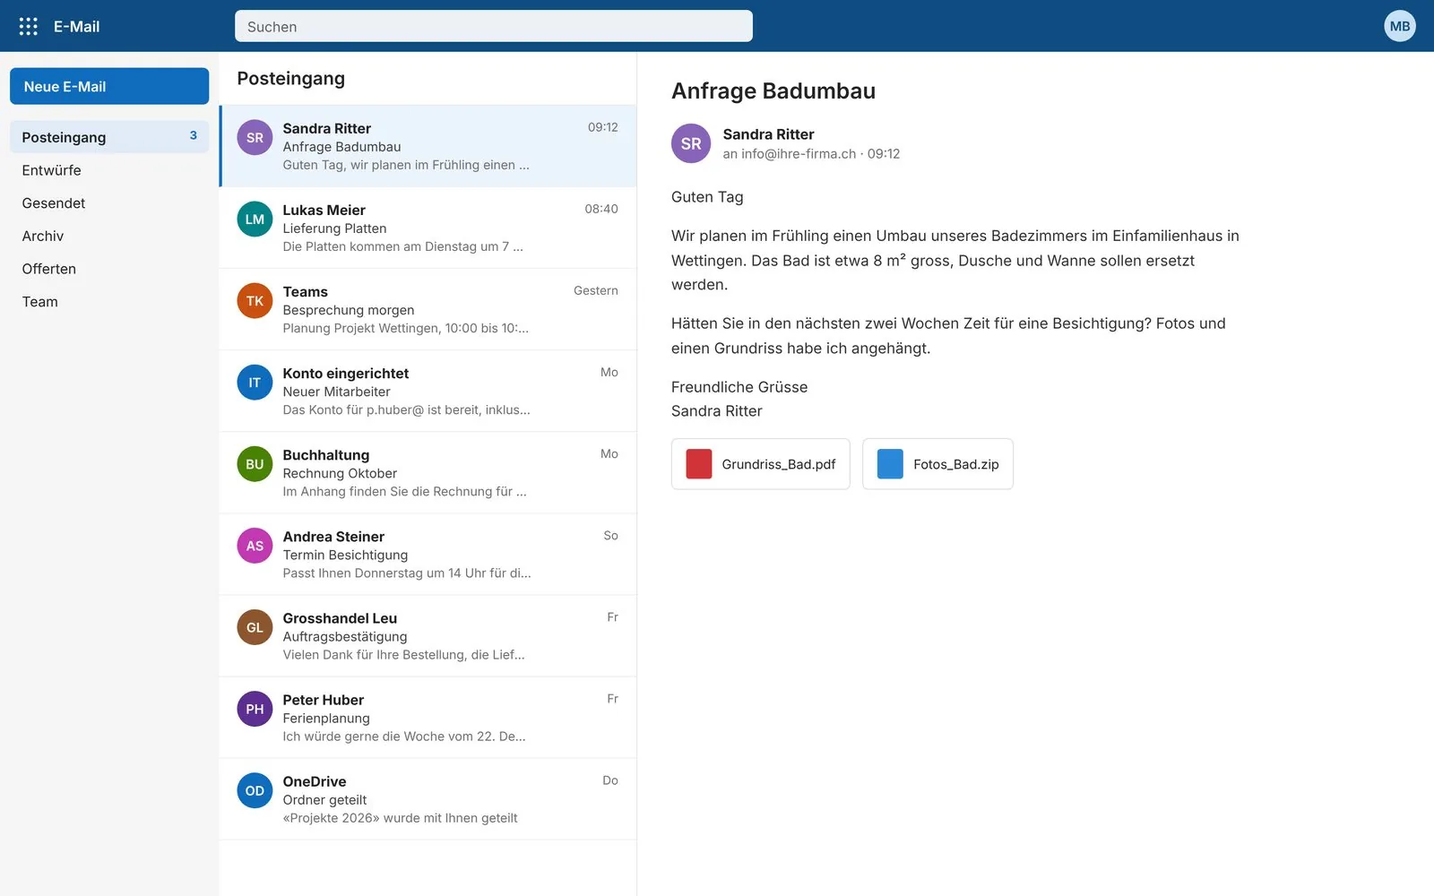Click the IT avatar for Konto eingerichtet
1434x896 pixels.
(255, 382)
